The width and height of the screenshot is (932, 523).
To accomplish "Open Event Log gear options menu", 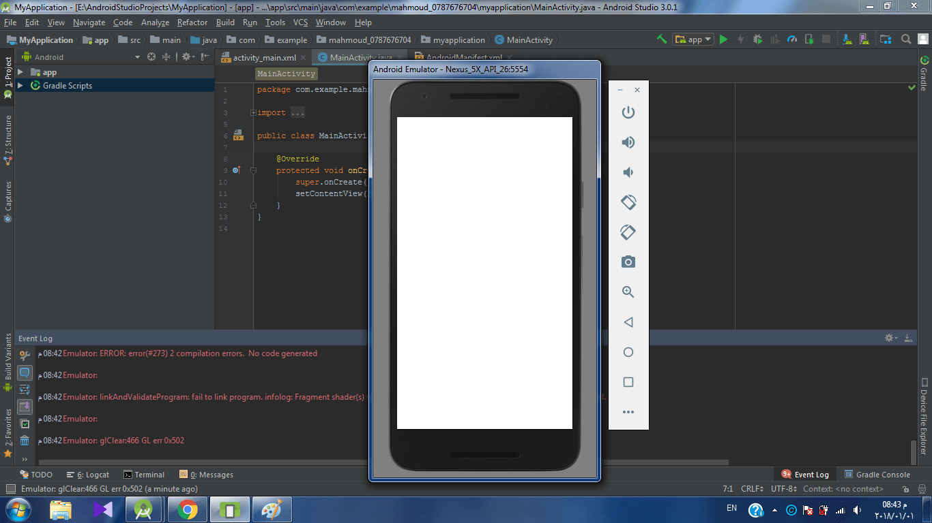I will point(890,338).
